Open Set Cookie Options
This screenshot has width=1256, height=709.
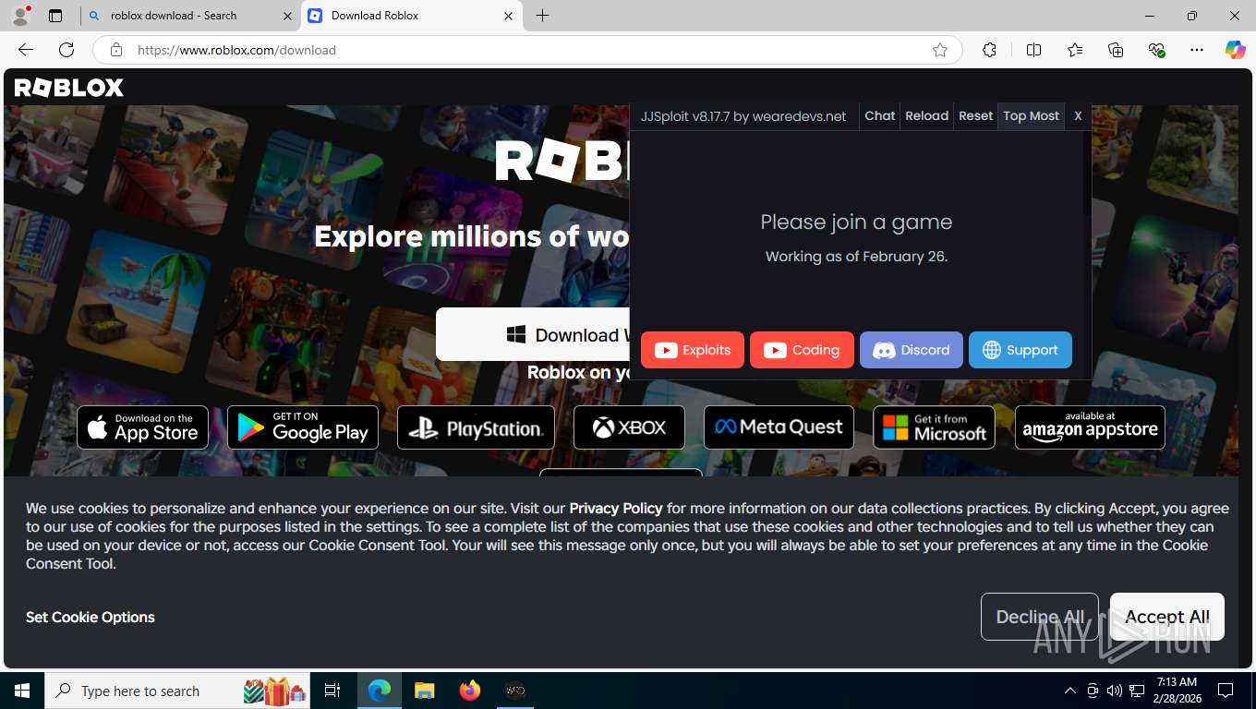[x=91, y=617]
